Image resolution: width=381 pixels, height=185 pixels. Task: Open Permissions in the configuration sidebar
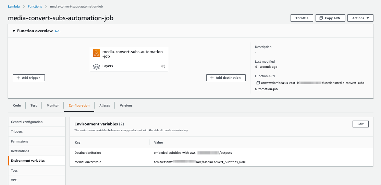coord(20,141)
